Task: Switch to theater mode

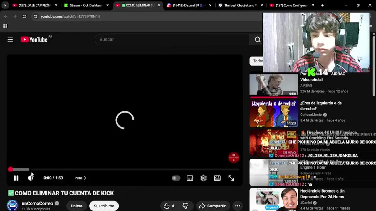Action: coord(217,178)
